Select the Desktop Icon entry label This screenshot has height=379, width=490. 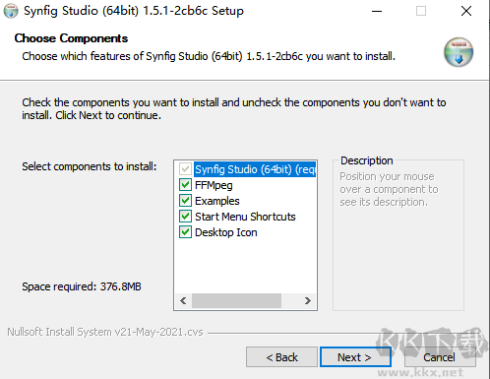(x=225, y=232)
